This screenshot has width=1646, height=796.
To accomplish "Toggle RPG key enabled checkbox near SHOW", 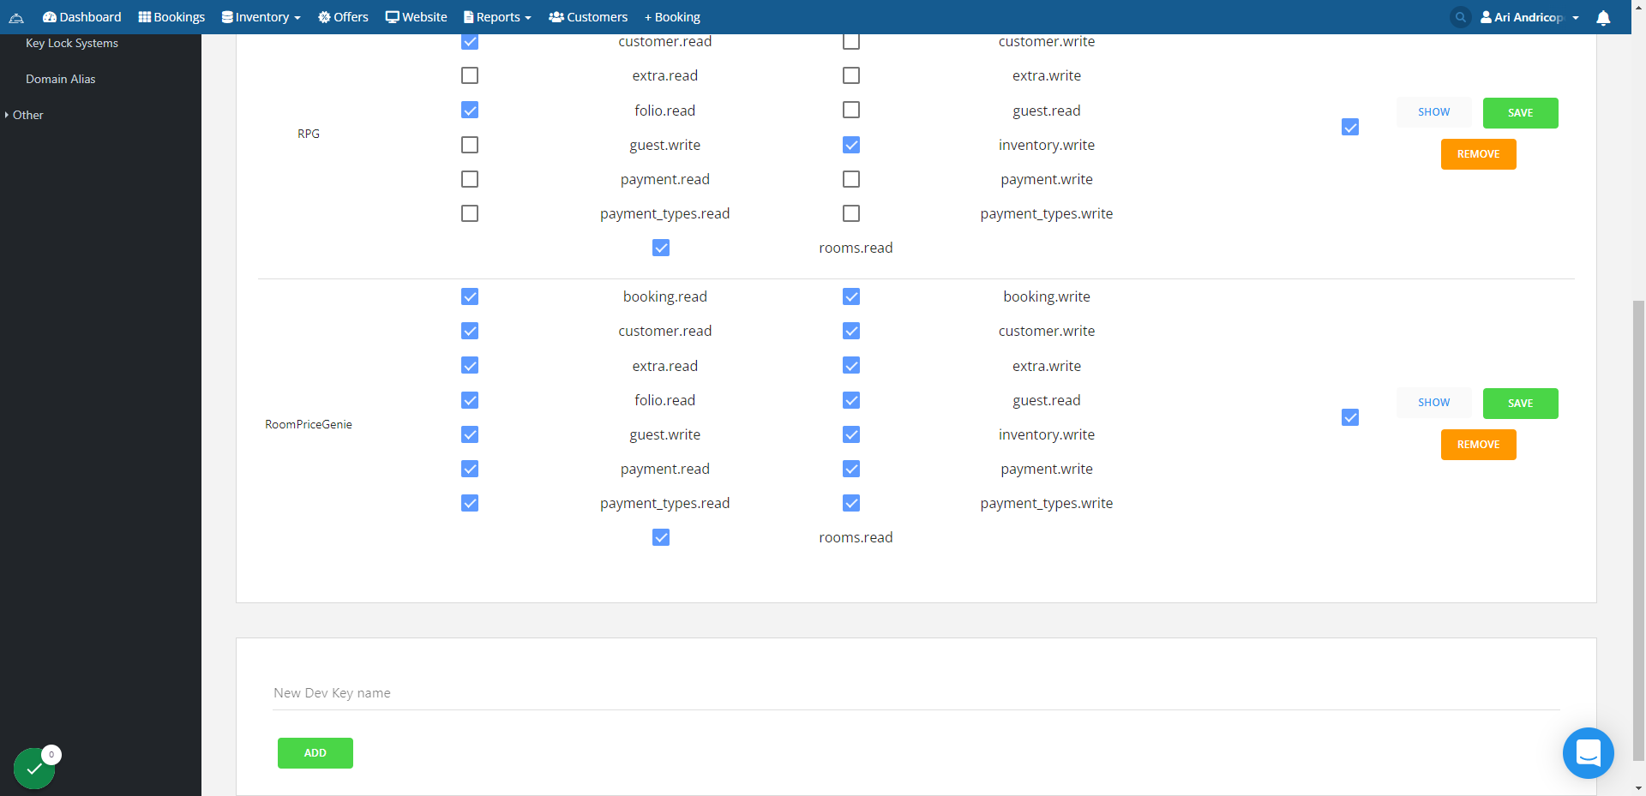I will pos(1350,127).
